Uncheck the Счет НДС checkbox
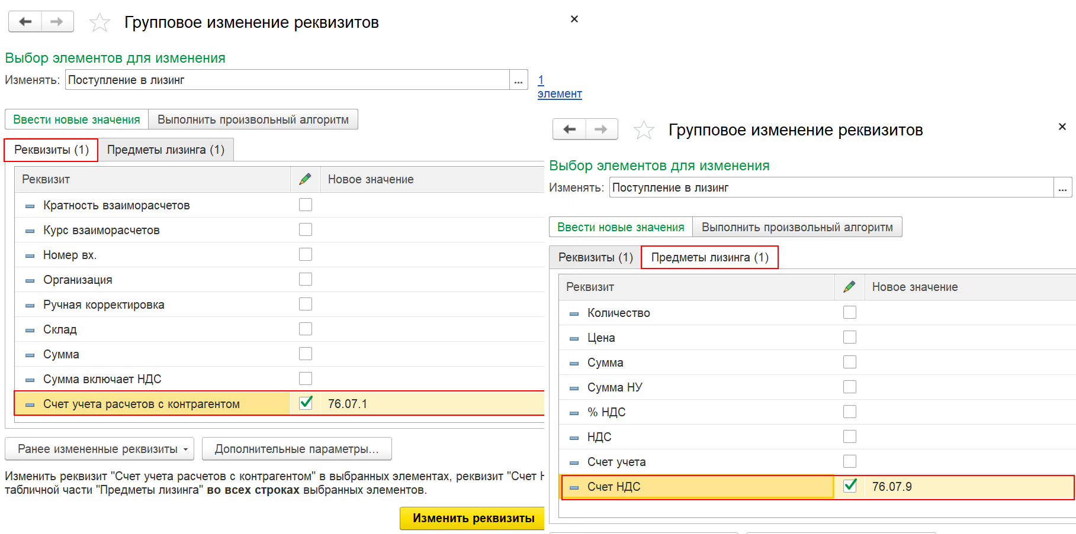The image size is (1076, 534). pyautogui.click(x=850, y=486)
